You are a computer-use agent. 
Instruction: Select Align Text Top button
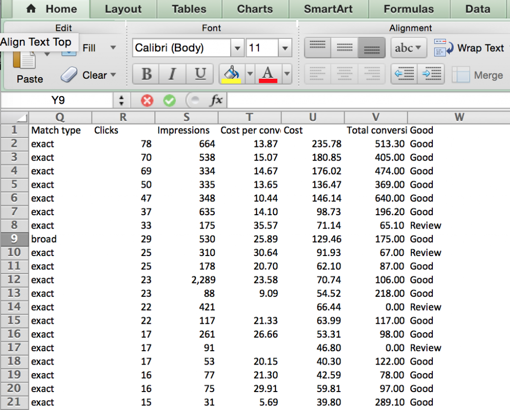tap(317, 47)
